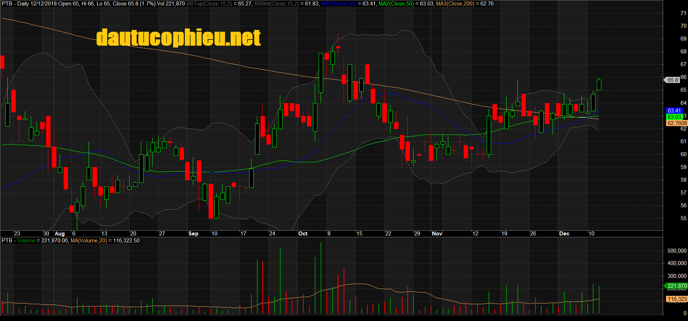Image resolution: width=688 pixels, height=321 pixels.
Task: Click the Aug month marker on the date axis
Action: pos(60,234)
